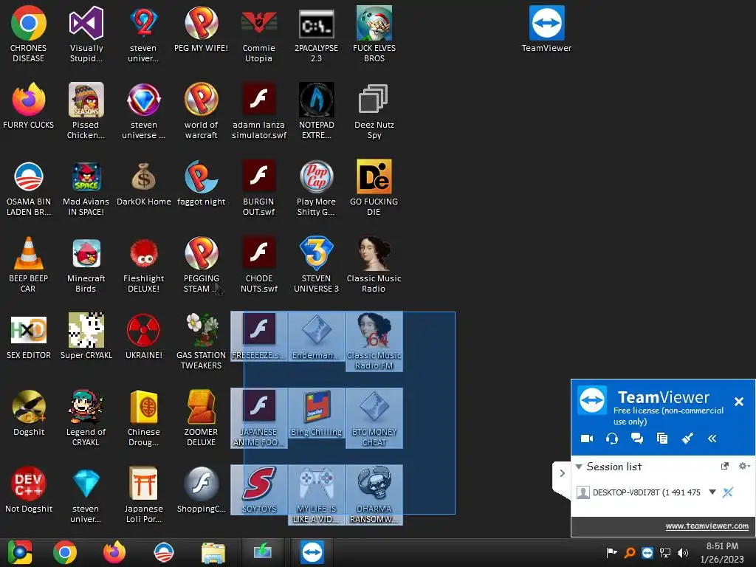Select the Legend of CRYAKL icon
The height and width of the screenshot is (567, 756).
point(86,418)
